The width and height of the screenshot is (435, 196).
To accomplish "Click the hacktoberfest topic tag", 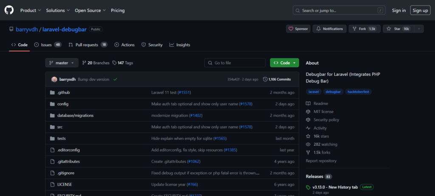I will pyautogui.click(x=358, y=91).
